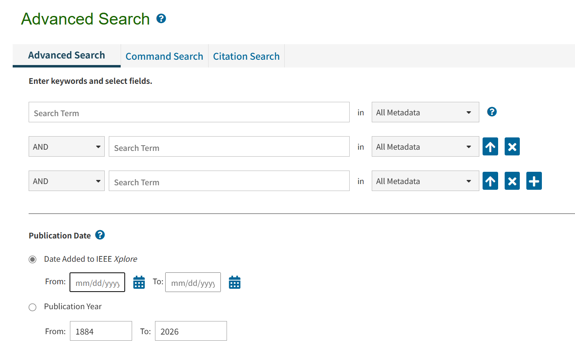This screenshot has height=346, width=575.
Task: Move the second search row up
Action: pos(490,146)
